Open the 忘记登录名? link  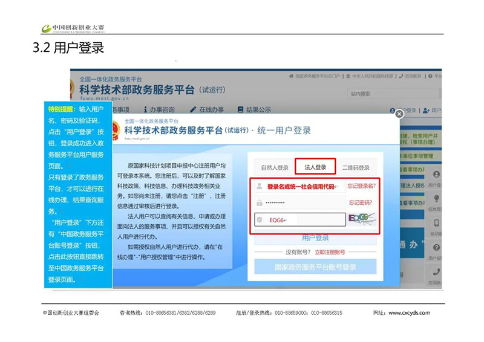point(361,186)
